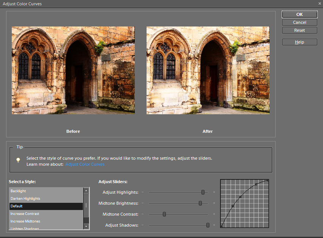Click the Midtone Brightness slider handle
323x238 pixels.
click(200, 204)
